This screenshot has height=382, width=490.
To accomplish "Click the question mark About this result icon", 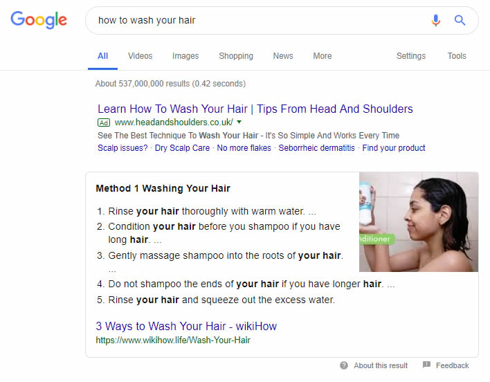I will coord(344,365).
